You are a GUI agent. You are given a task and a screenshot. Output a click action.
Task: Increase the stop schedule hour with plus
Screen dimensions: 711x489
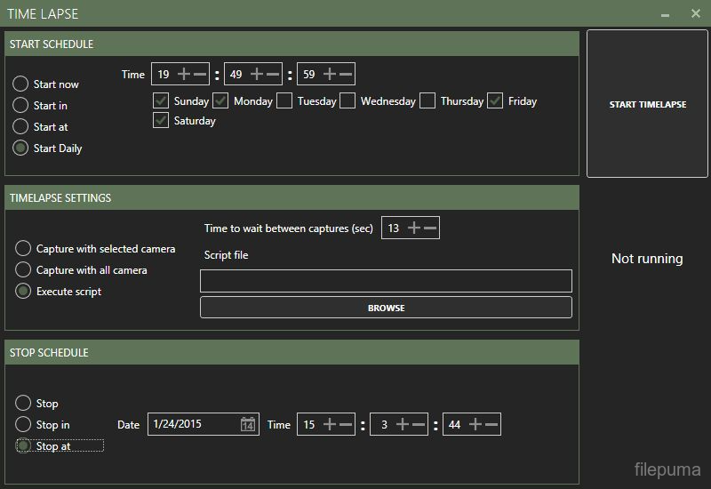tap(330, 425)
